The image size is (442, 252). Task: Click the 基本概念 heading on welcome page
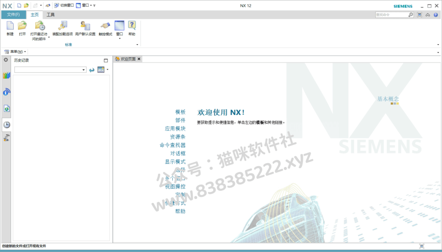pyautogui.click(x=388, y=99)
